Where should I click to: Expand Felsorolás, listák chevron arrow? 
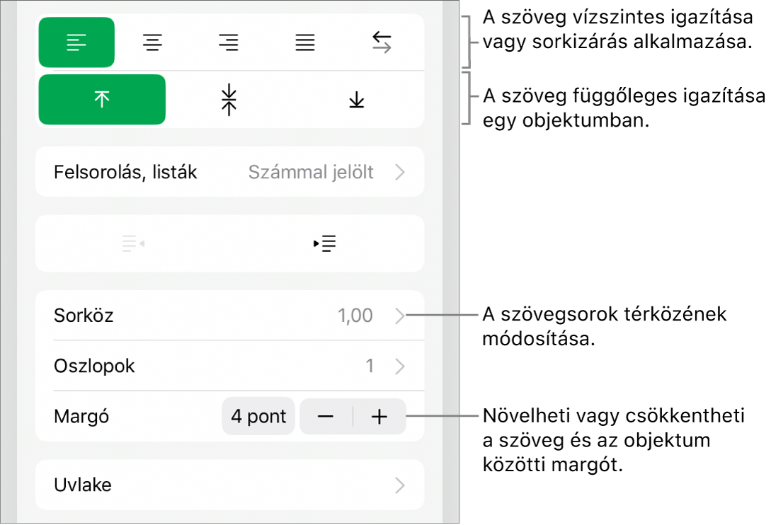(400, 173)
